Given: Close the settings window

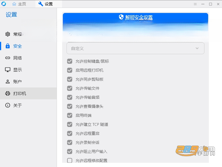Looking at the screenshot, I should 218,4.
